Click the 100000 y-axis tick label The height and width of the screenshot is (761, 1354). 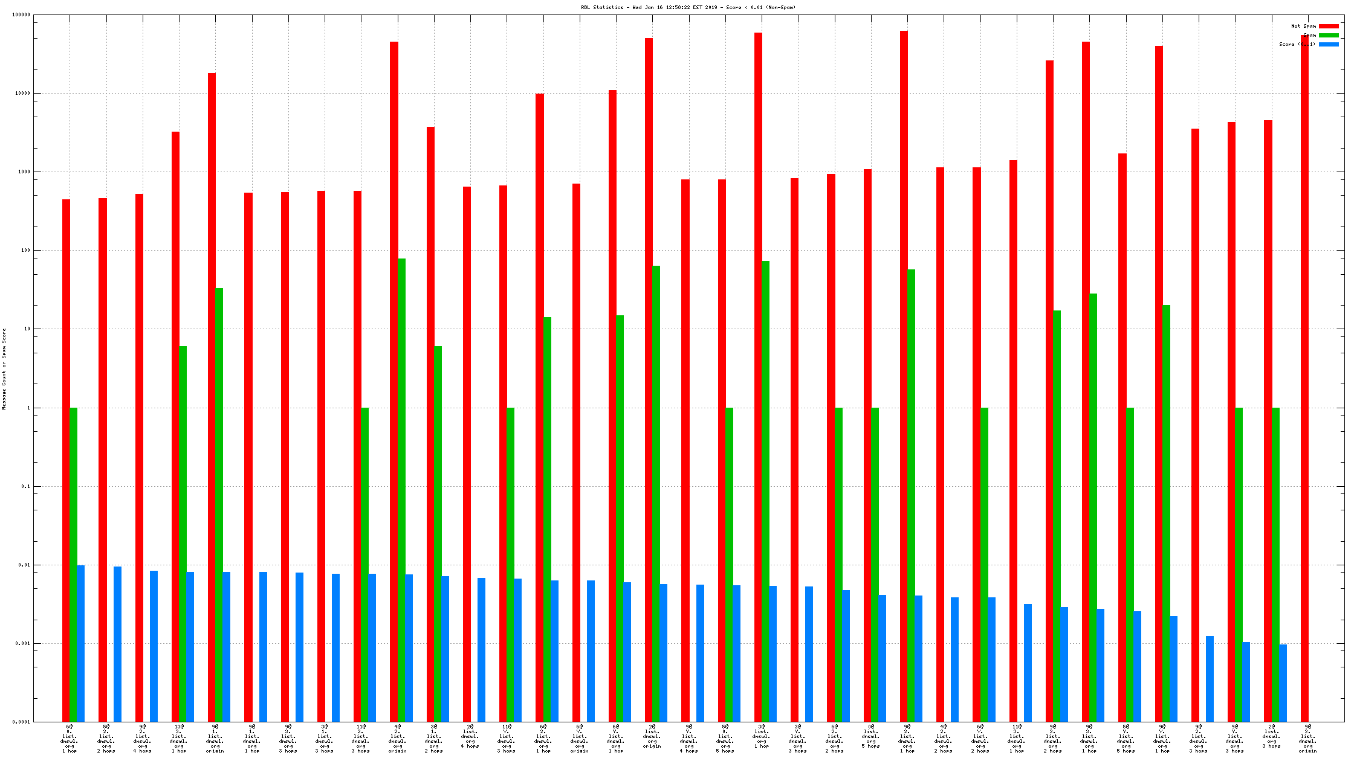(x=21, y=15)
